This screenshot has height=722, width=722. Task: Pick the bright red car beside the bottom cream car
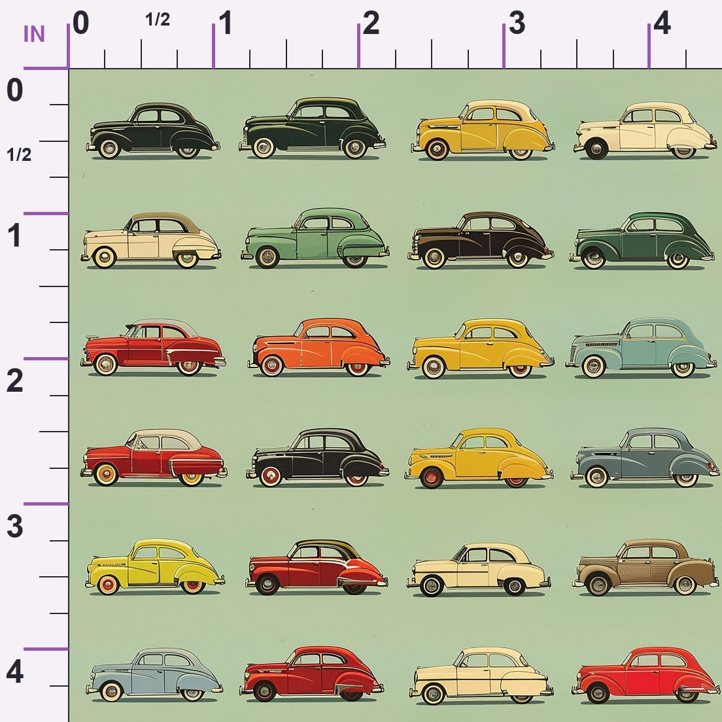click(x=645, y=676)
